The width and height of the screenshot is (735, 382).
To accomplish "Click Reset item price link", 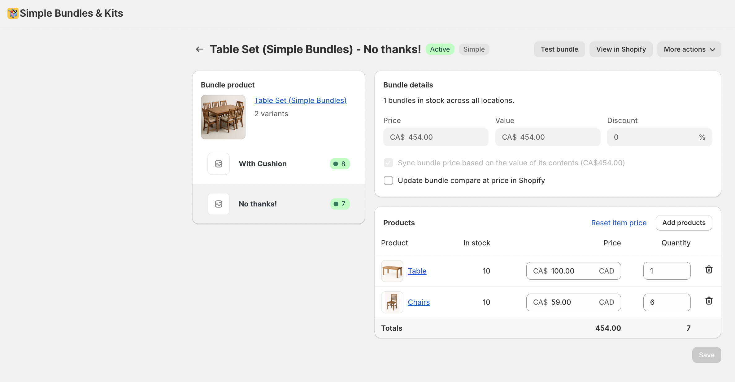I will coord(619,223).
